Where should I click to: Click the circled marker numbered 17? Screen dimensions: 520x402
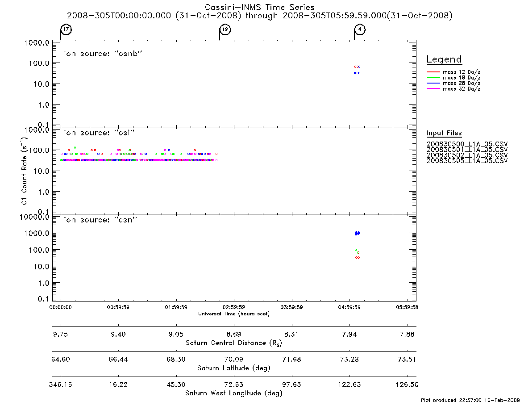(x=67, y=29)
